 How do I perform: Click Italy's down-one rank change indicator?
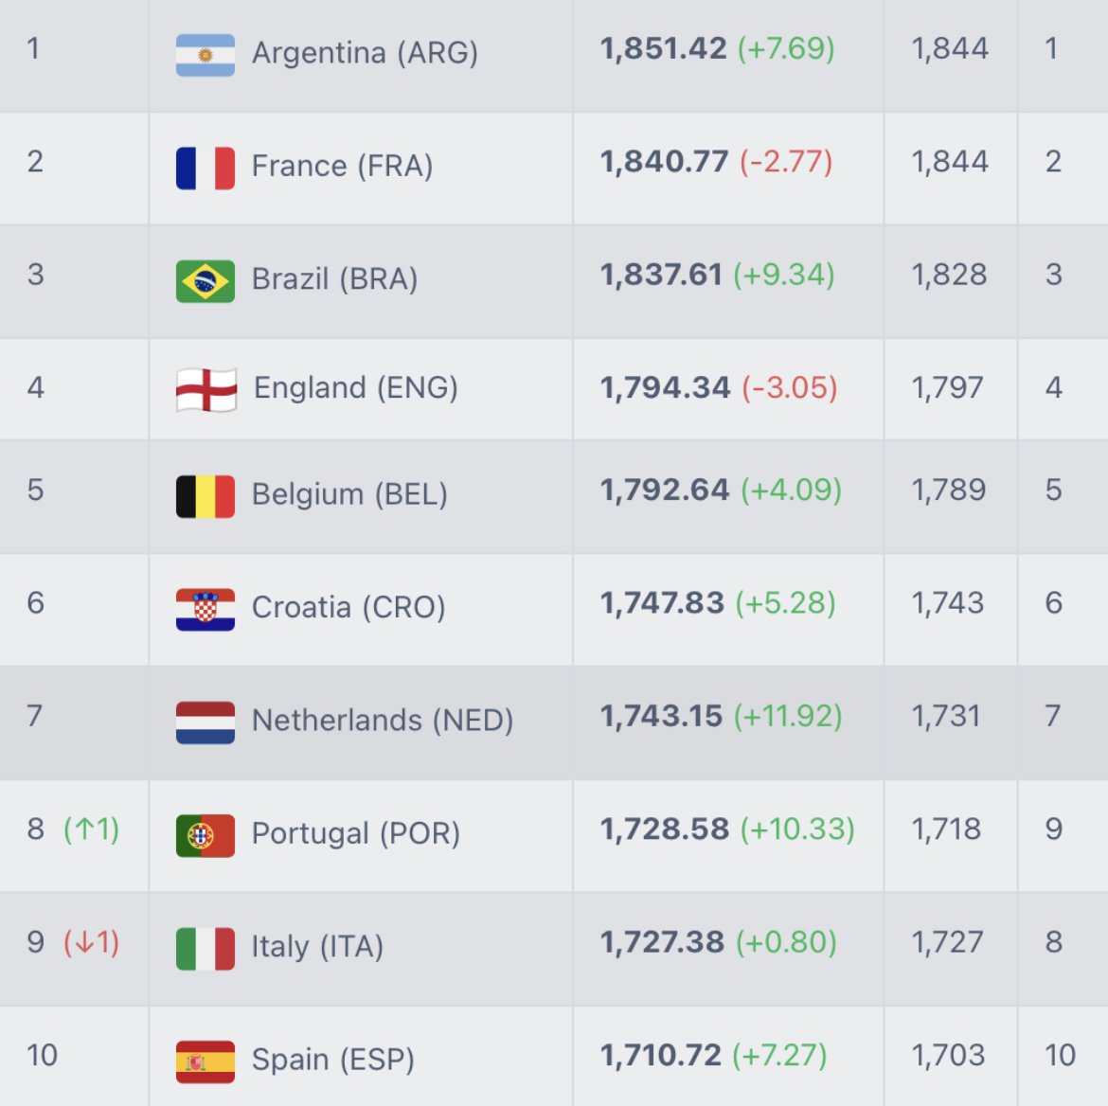click(x=91, y=942)
